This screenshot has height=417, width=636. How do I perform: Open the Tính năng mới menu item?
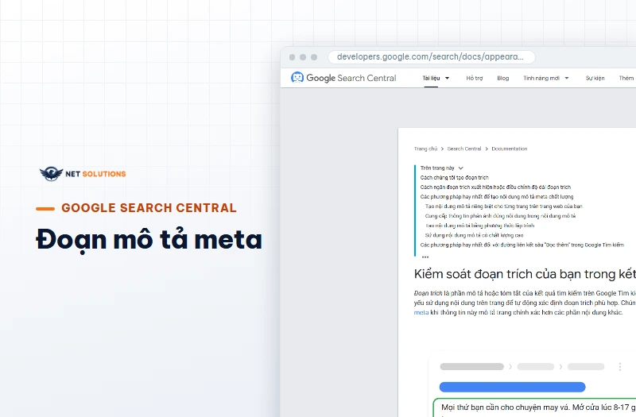(x=541, y=78)
